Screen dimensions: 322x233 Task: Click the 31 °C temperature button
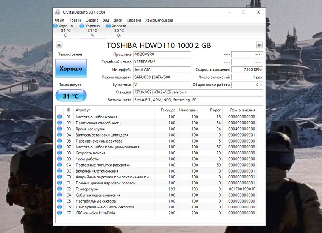click(x=71, y=96)
